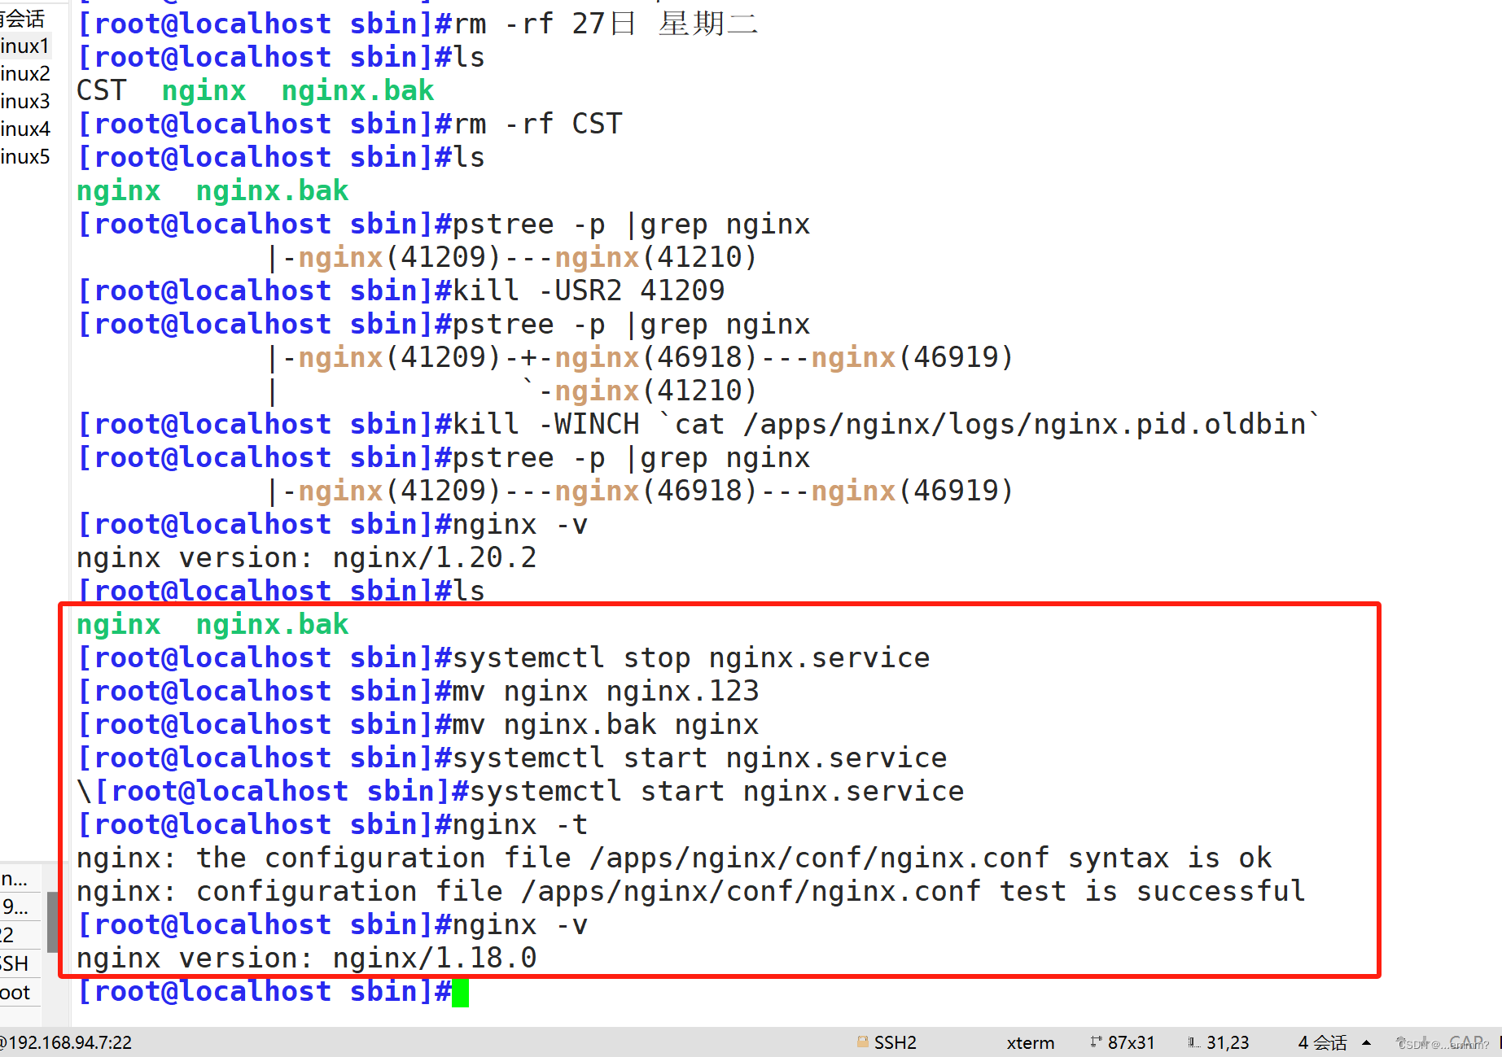Click the 'mv nginx.bak nginx' command
The width and height of the screenshot is (1502, 1057).
[x=605, y=724]
